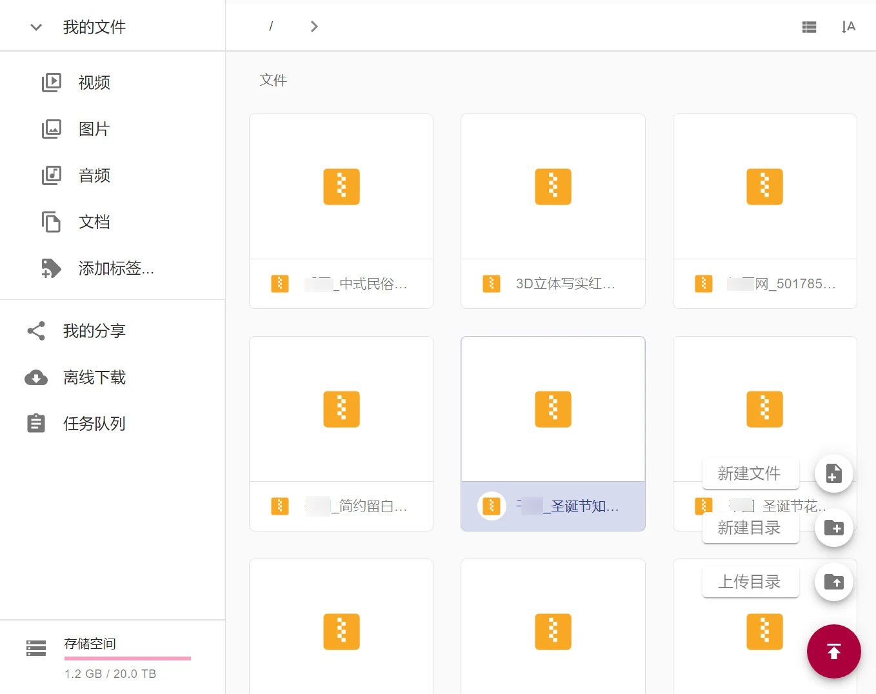
Task: Click the 中式民俗 file name
Action: [x=357, y=284]
